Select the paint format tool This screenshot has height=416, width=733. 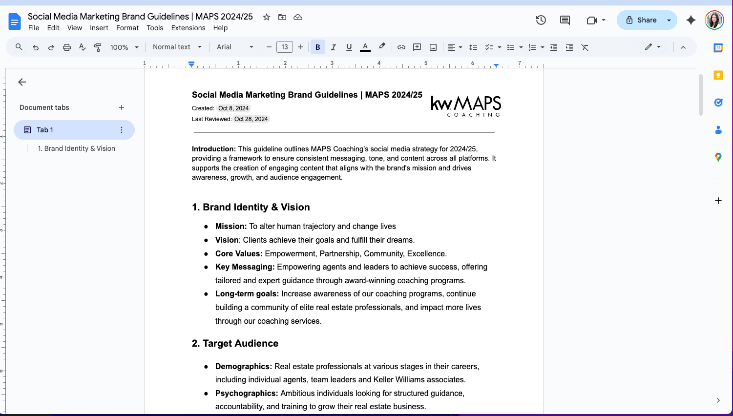[98, 47]
